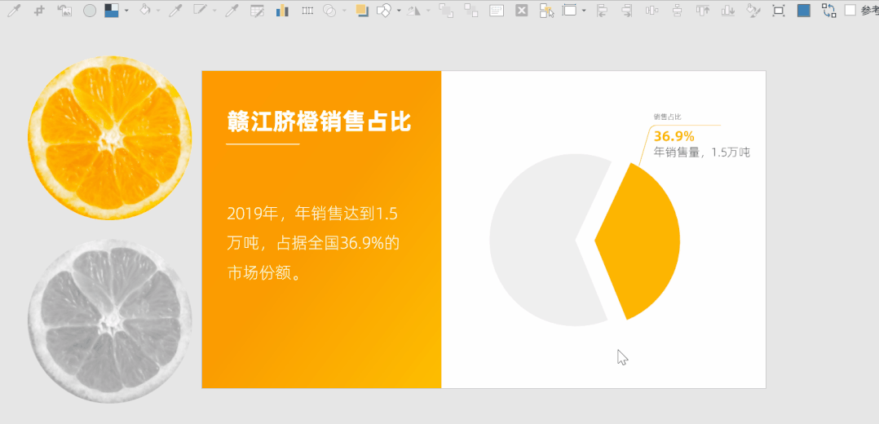Click the paragraph starting with 2019年
This screenshot has height=424, width=879.
313,244
